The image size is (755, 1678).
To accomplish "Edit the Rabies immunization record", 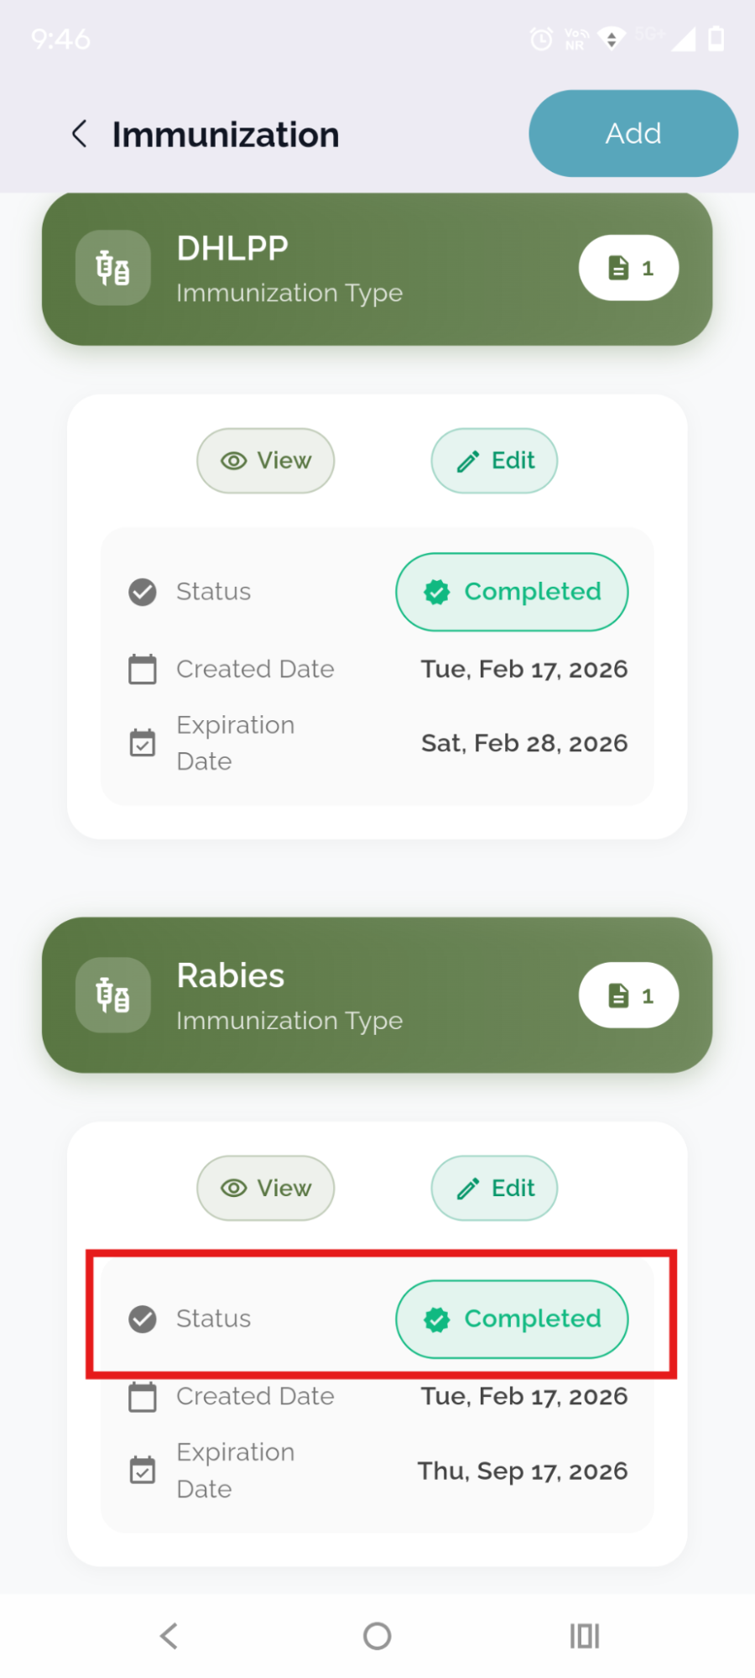I will click(x=494, y=1189).
